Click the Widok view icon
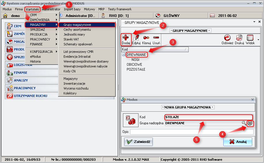The image size is (264, 163). (250, 38)
